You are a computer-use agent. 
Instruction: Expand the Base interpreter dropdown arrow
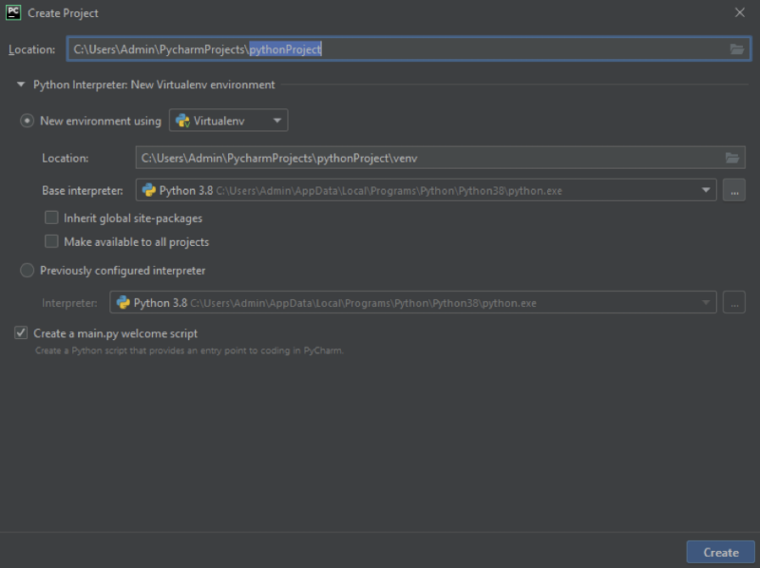pyautogui.click(x=706, y=191)
